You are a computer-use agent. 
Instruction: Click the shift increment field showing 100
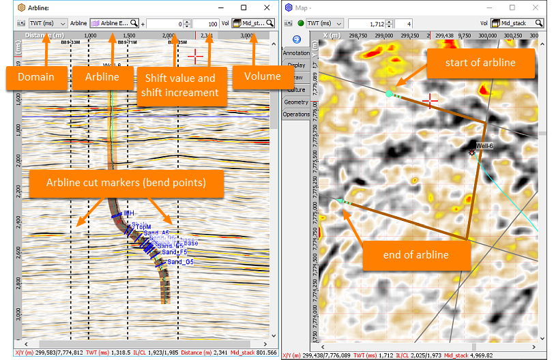tap(206, 24)
